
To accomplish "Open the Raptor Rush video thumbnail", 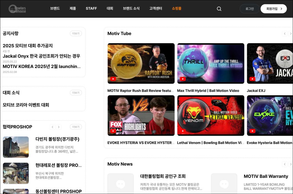I will (141, 63).
